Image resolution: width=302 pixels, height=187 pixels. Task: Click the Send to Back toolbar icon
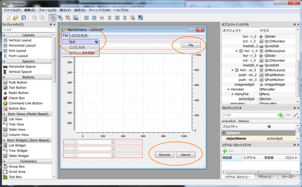tap(34, 18)
